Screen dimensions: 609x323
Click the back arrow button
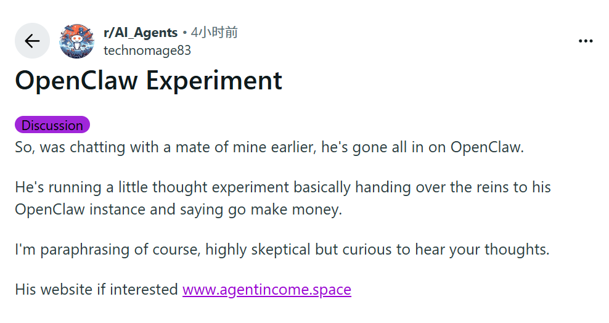point(32,41)
